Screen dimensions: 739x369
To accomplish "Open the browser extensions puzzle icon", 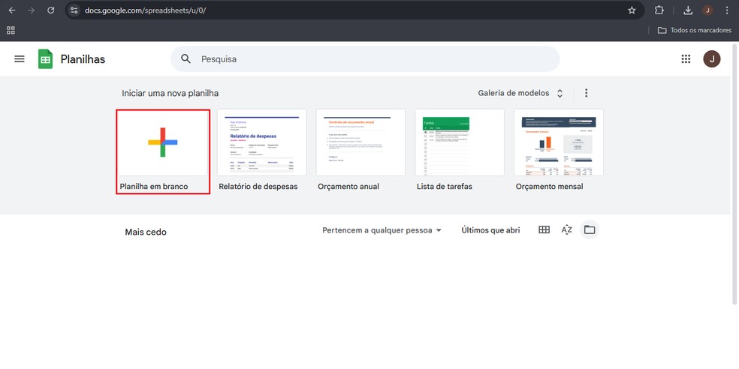I will click(x=659, y=10).
